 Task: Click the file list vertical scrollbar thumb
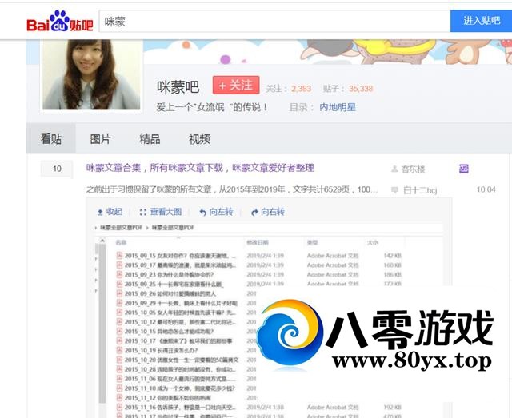102,323
